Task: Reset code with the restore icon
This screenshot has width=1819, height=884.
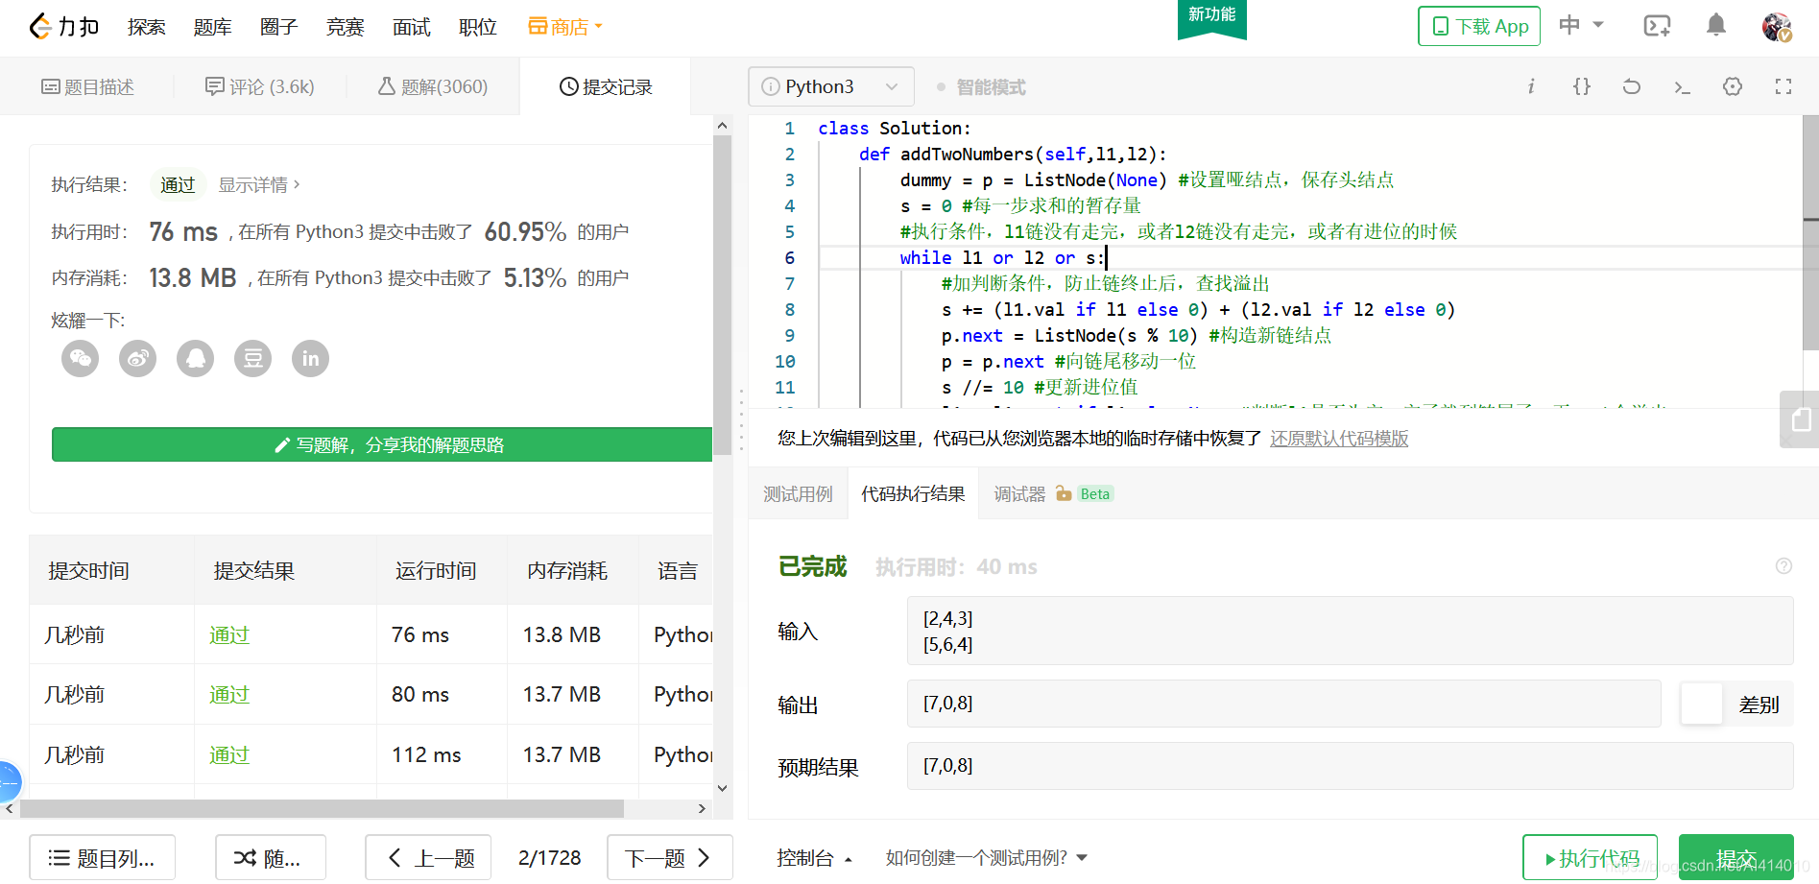Action: (x=1632, y=86)
